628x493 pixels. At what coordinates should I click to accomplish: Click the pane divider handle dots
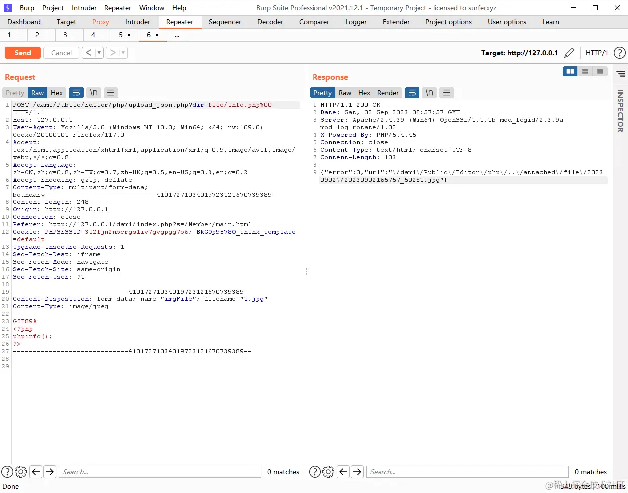(306, 272)
